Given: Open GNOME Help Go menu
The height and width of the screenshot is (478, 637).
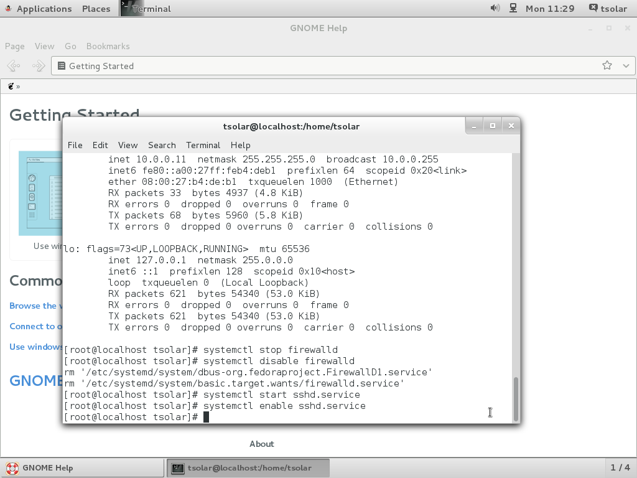Looking at the screenshot, I should (x=70, y=46).
